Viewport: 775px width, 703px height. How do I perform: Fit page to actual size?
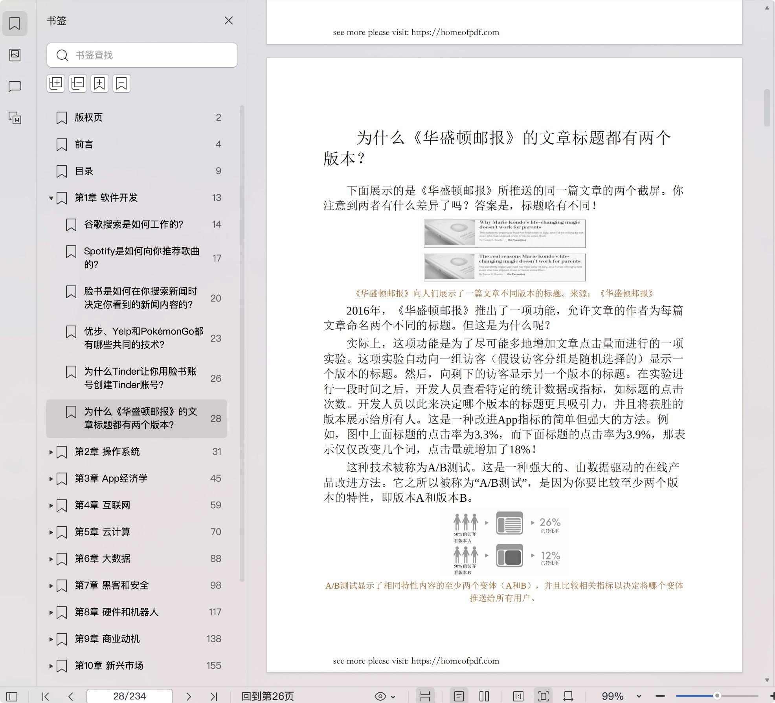coord(518,696)
